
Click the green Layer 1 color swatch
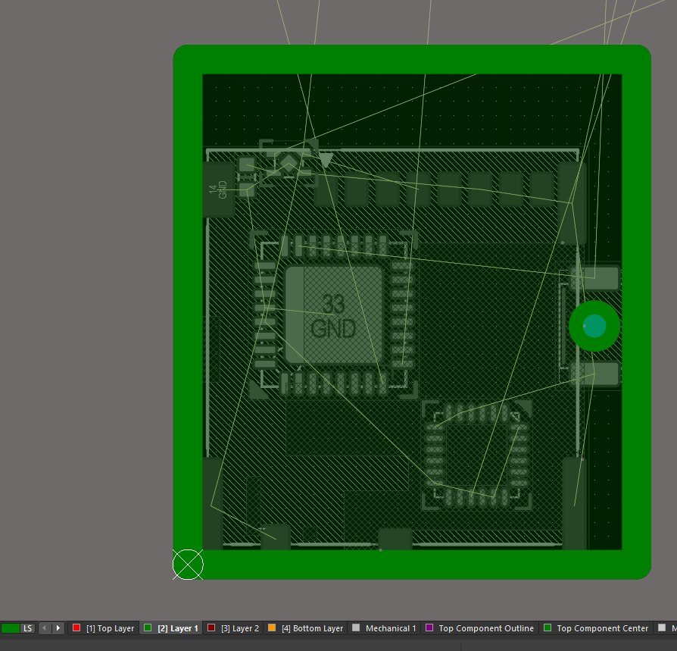click(148, 628)
